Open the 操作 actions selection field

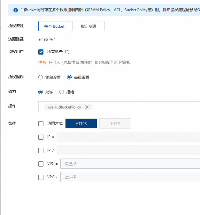(x=144, y=107)
